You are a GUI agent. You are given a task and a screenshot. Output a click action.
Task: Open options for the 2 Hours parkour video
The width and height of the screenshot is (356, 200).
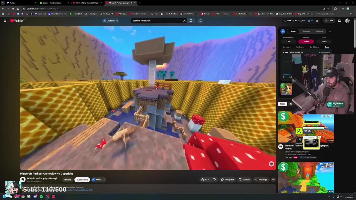pyautogui.click(x=333, y=146)
